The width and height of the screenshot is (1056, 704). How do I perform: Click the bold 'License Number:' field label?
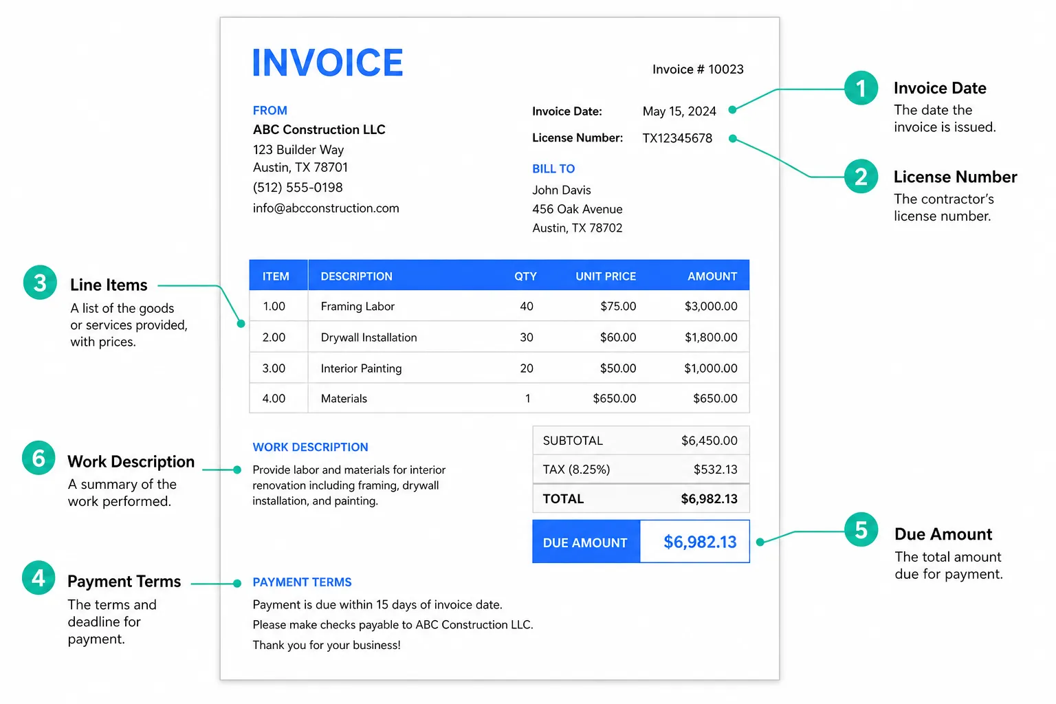pyautogui.click(x=577, y=138)
